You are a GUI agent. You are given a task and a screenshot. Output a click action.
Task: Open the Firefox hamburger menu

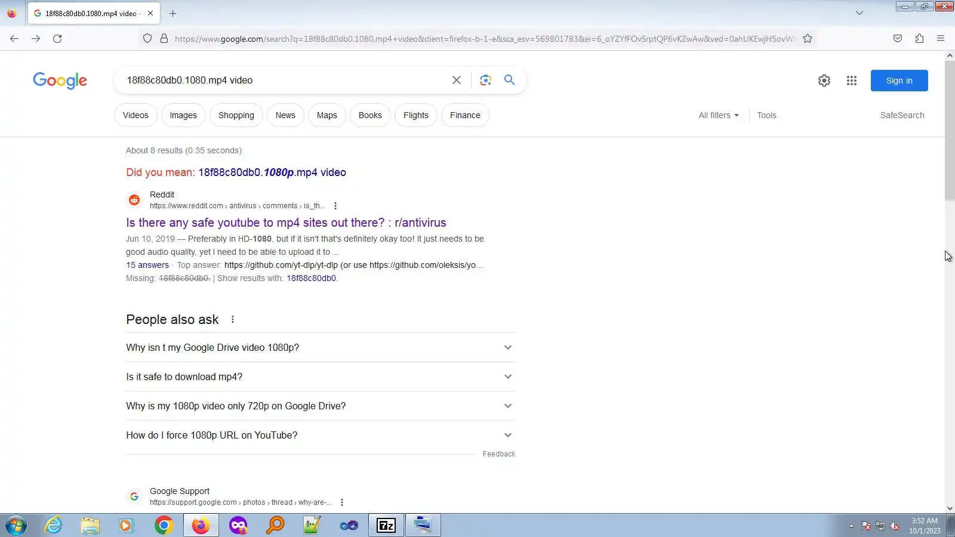pyautogui.click(x=941, y=39)
